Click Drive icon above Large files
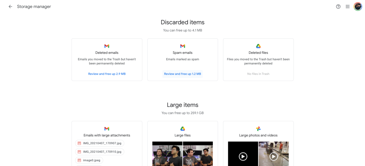Image resolution: width=365 pixels, height=166 pixels. pos(182,129)
